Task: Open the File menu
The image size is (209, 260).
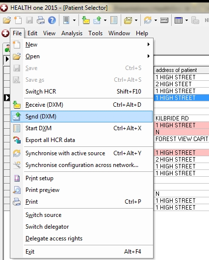Action: pyautogui.click(x=17, y=33)
